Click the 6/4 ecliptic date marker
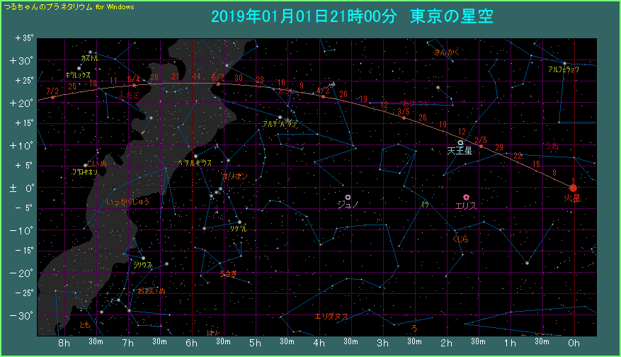 [135, 85]
